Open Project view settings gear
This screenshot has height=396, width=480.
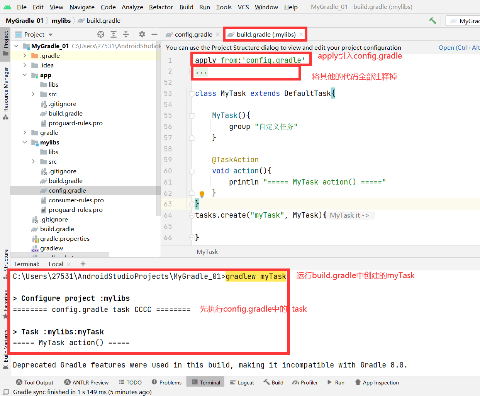pos(142,34)
